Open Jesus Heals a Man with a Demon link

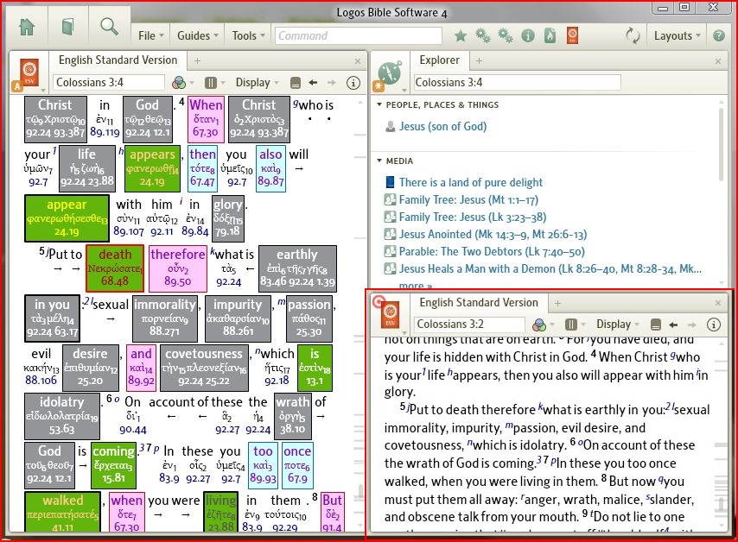click(550, 269)
